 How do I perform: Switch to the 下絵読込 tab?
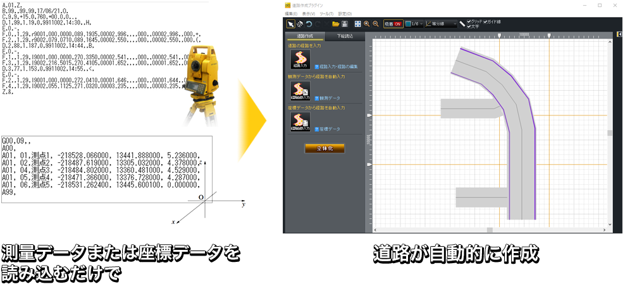tap(344, 36)
